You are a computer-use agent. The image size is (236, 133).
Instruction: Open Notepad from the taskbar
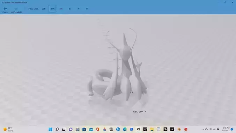158,129
